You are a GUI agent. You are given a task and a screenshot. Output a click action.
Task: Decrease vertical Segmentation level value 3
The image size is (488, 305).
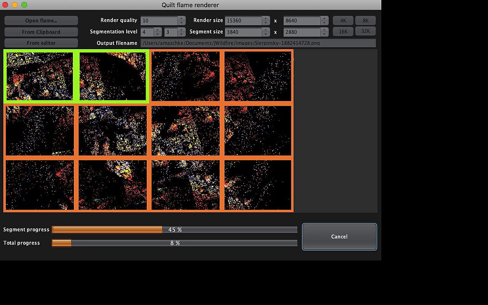[x=181, y=34]
